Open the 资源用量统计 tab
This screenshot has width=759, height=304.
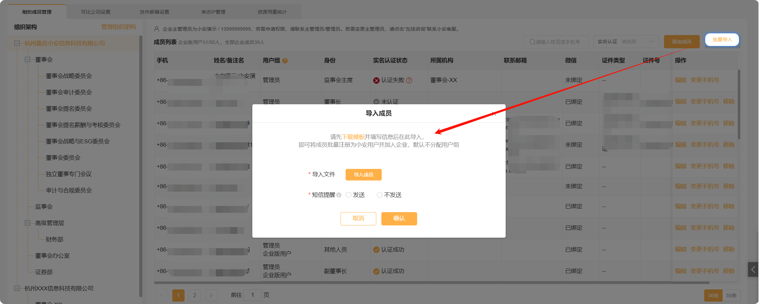(272, 12)
